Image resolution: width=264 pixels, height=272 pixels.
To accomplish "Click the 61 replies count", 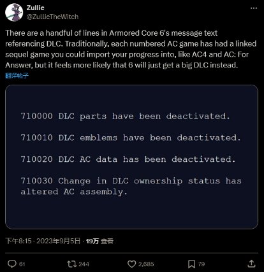I will click(x=22, y=264).
